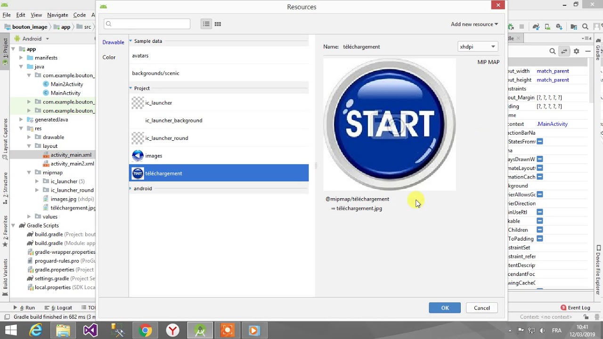Select ic_launcher_background in resource list
Viewport: 603px width, 339px height.
tap(219, 121)
